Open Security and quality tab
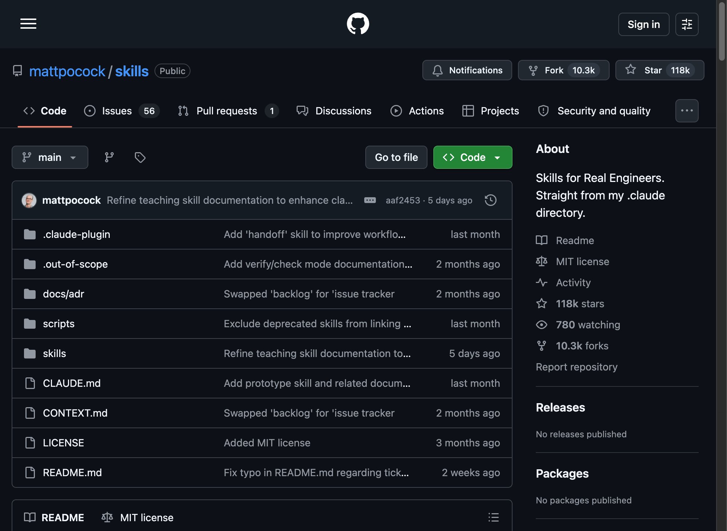The height and width of the screenshot is (531, 727). 594,111
